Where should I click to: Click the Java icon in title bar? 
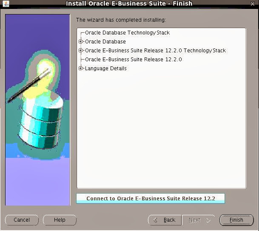tap(6, 4)
